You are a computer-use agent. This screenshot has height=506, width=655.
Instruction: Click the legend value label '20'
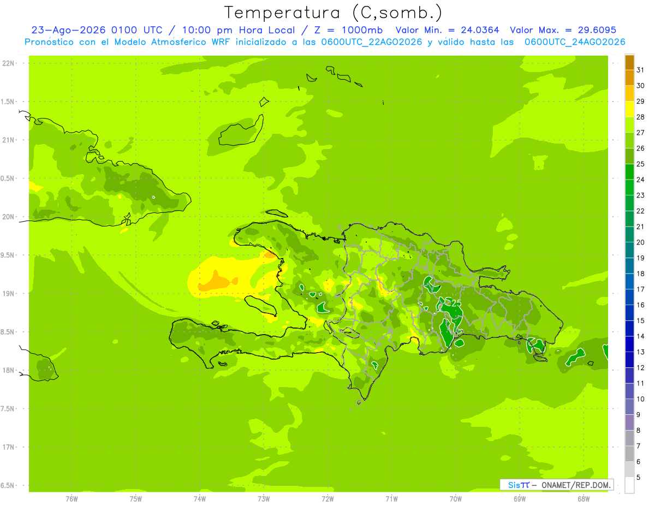(x=640, y=242)
